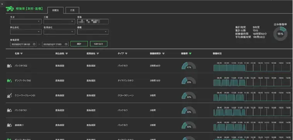This screenshot has width=293, height=140.
Task: Sort by the 使用会社 column header arrow
Action: point(98,54)
